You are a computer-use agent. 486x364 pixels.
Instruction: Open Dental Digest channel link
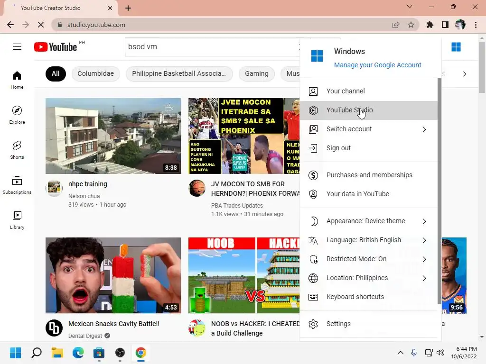pyautogui.click(x=85, y=336)
